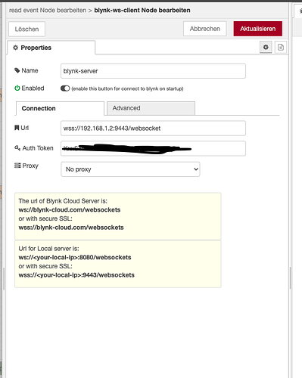
Task: Click the tag icon next to Name
Action: click(17, 70)
